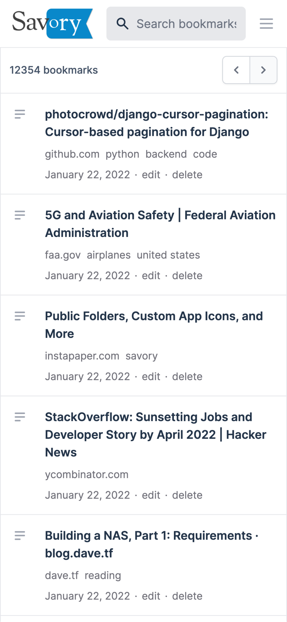Click the Savory logo
The height and width of the screenshot is (622, 287).
(53, 24)
